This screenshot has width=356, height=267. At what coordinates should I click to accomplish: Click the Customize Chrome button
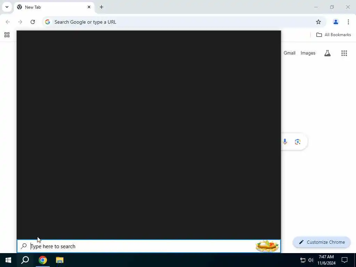point(322,242)
